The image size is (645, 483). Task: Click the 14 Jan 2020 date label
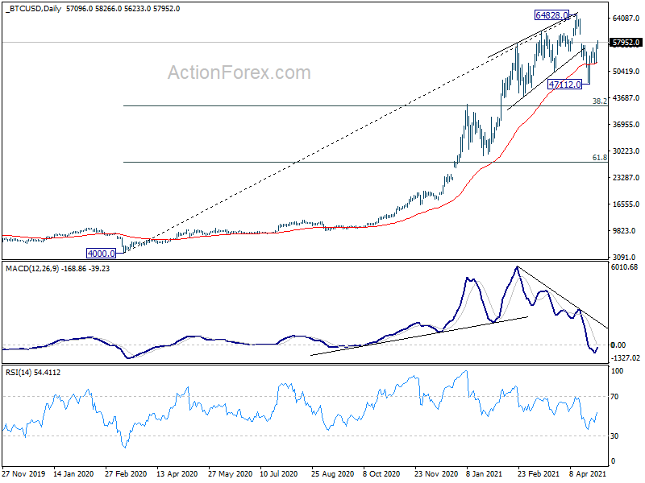[x=73, y=474]
